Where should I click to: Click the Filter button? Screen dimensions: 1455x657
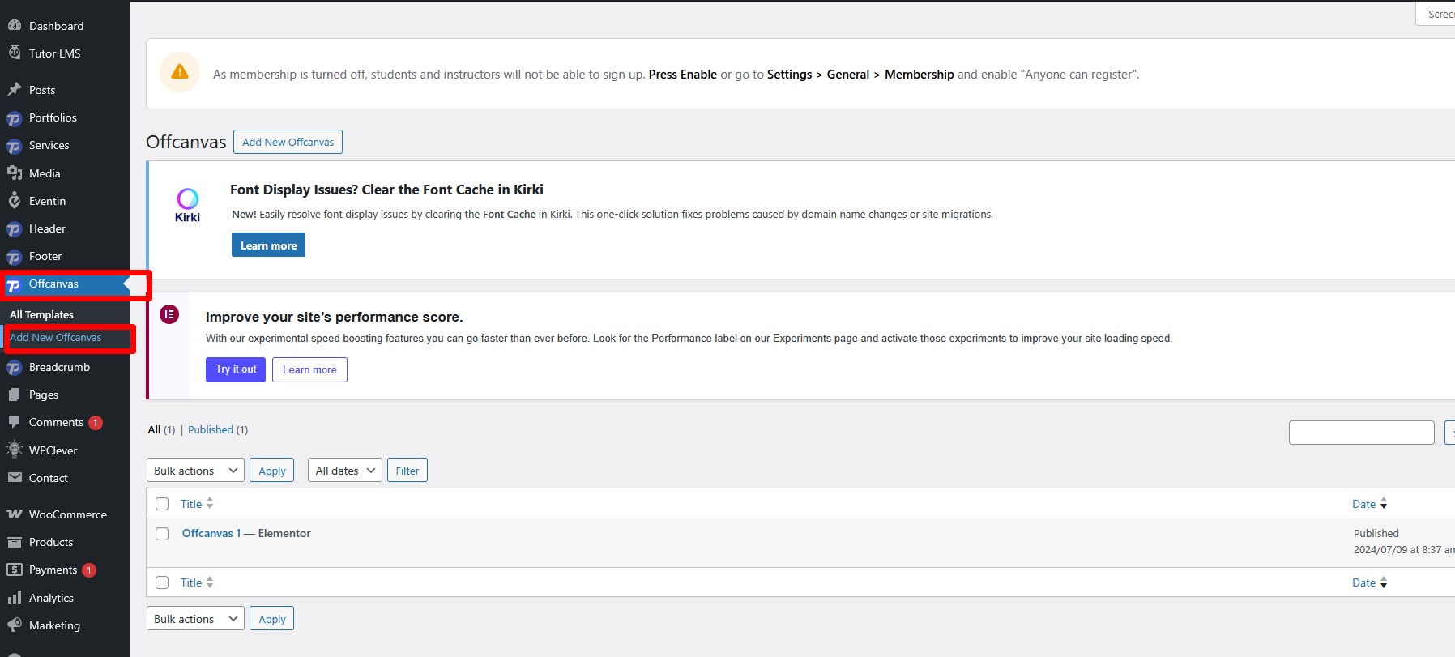[407, 471]
